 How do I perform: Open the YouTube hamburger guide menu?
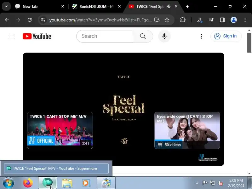click(x=11, y=36)
